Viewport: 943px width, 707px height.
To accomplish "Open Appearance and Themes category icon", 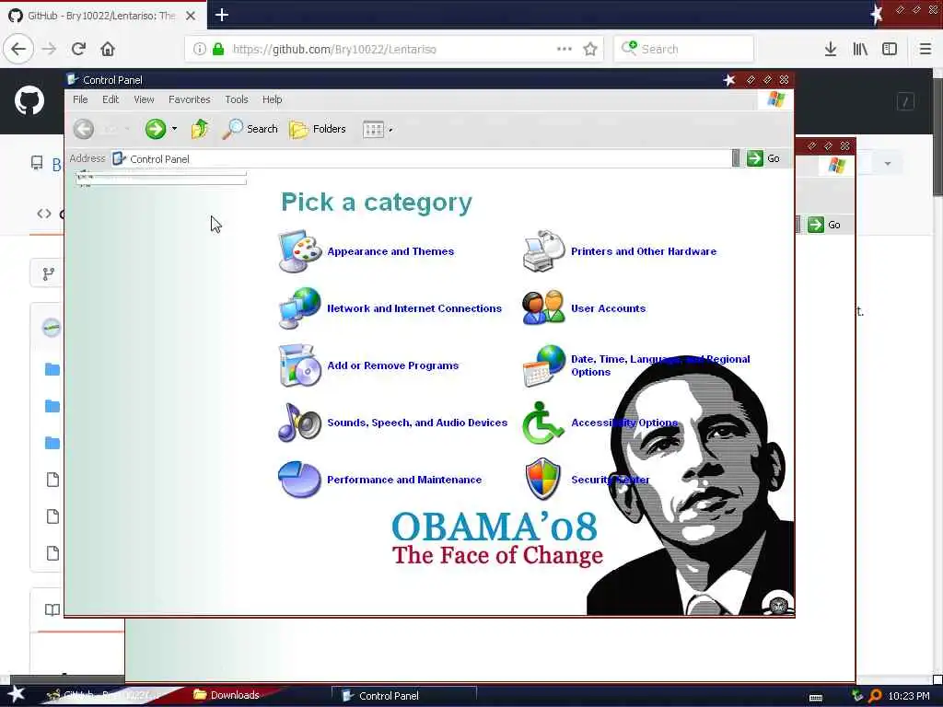I will pyautogui.click(x=299, y=251).
